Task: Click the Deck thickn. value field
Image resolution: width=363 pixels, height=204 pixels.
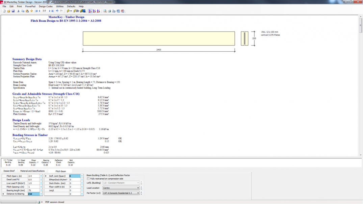Action: tap(75, 183)
